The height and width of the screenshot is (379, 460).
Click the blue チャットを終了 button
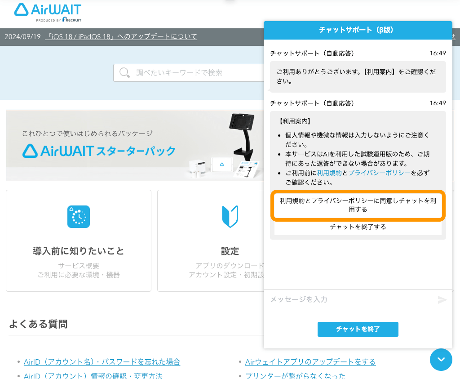[x=358, y=329]
